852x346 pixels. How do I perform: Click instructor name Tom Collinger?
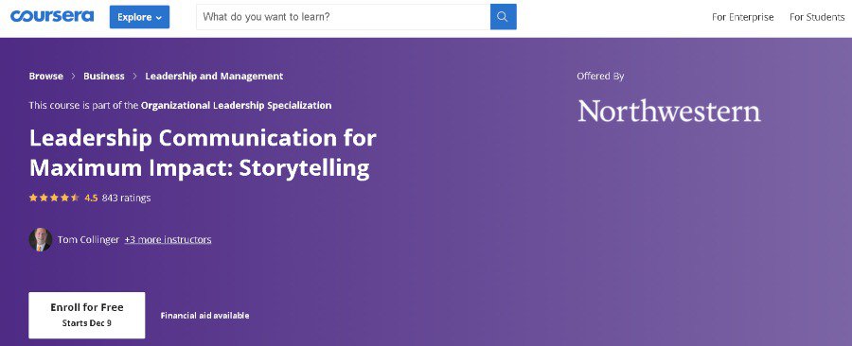[88, 240]
